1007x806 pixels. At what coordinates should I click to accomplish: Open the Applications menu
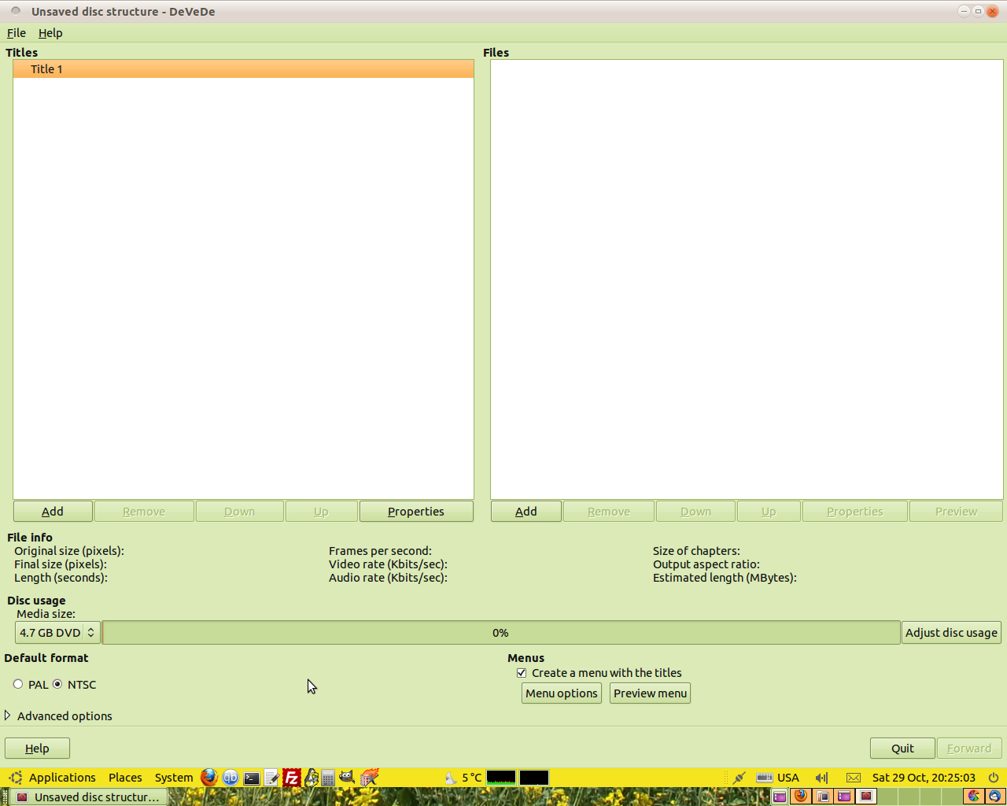click(61, 778)
